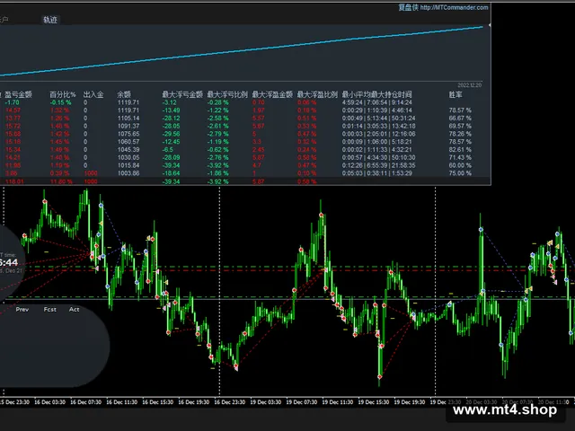This screenshot has height=431, width=575.
Task: Select balance cell 1060.57
Action: pos(128,142)
